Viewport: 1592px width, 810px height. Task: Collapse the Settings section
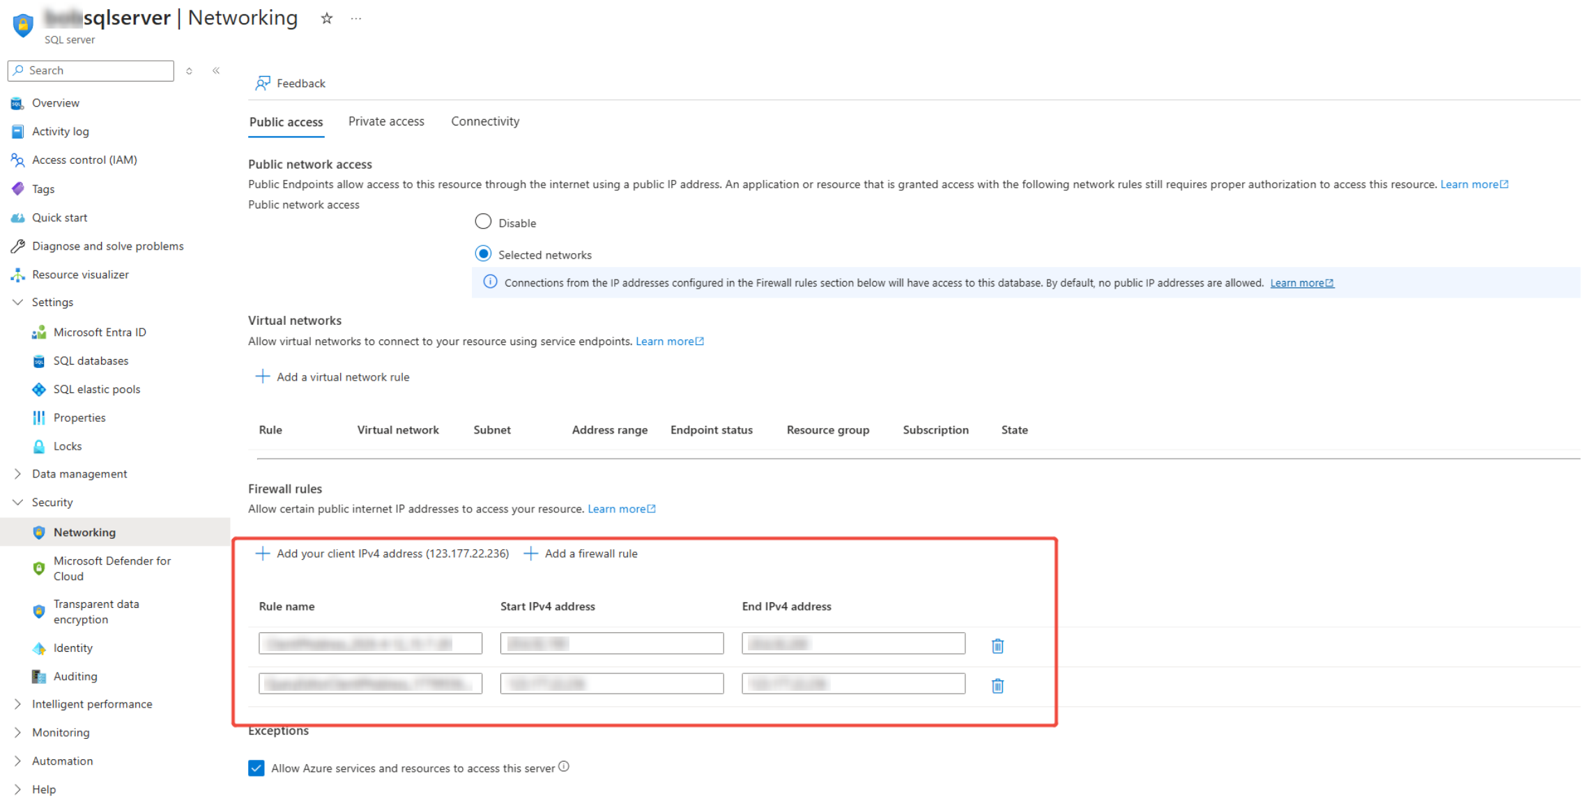pyautogui.click(x=18, y=303)
